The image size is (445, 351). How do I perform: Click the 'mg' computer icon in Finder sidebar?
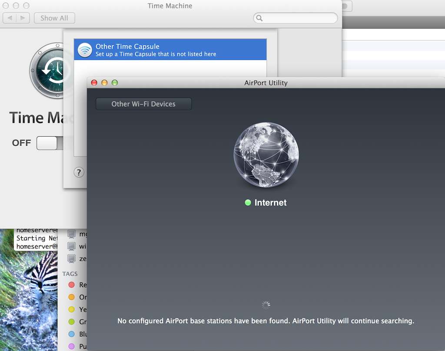(72, 234)
